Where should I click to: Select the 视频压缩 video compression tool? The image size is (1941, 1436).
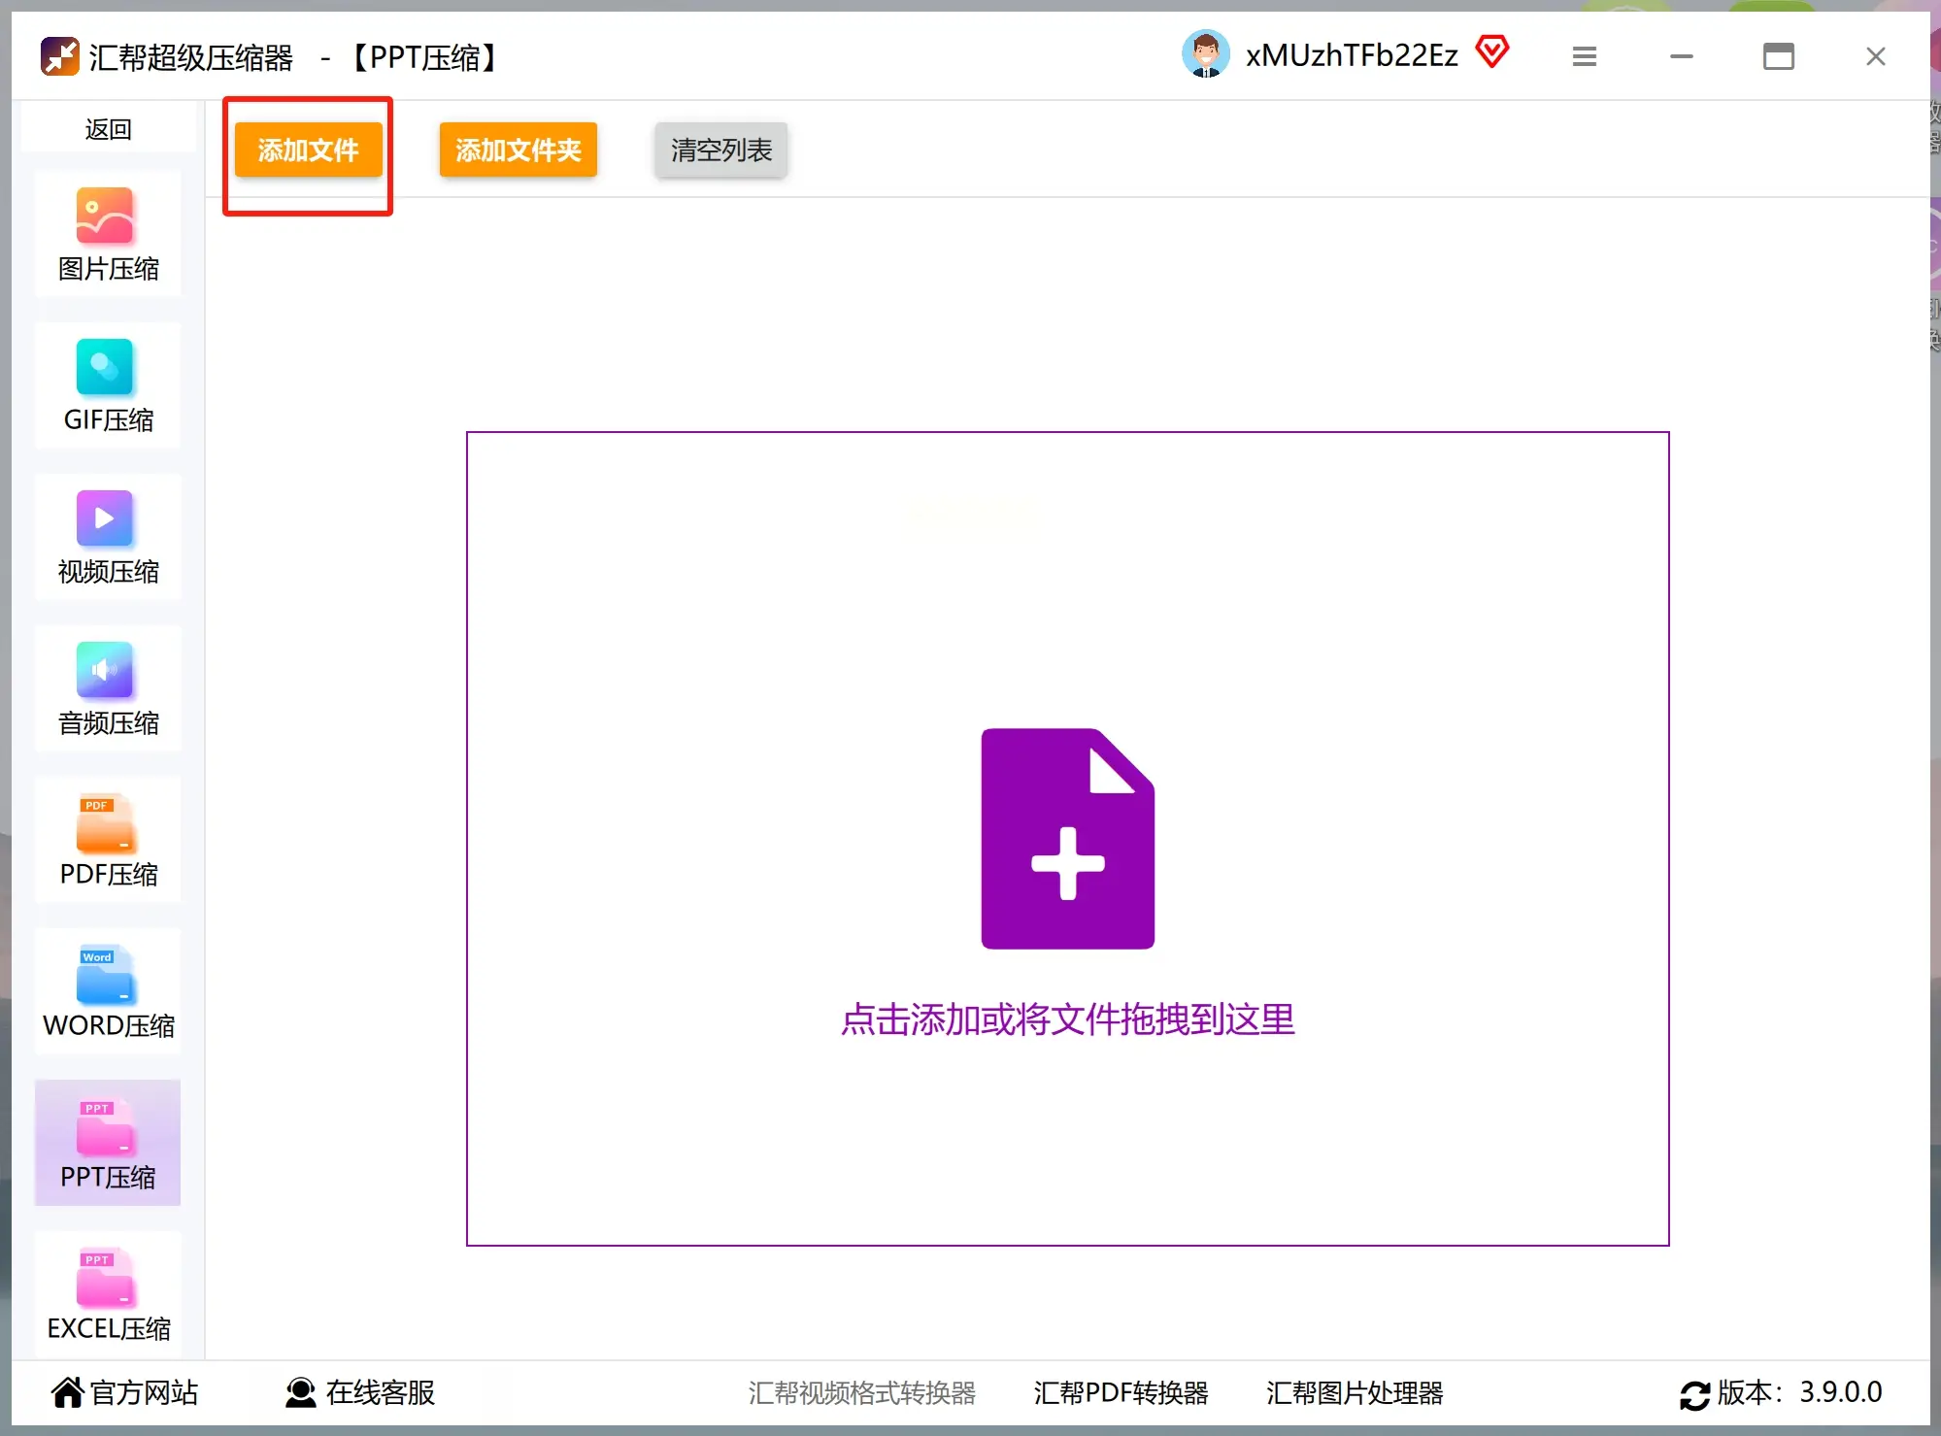[107, 537]
